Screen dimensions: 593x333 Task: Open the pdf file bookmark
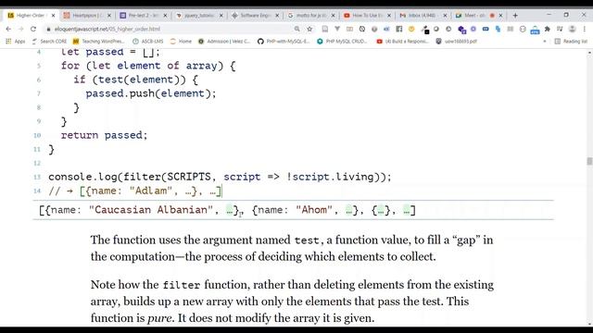point(457,41)
